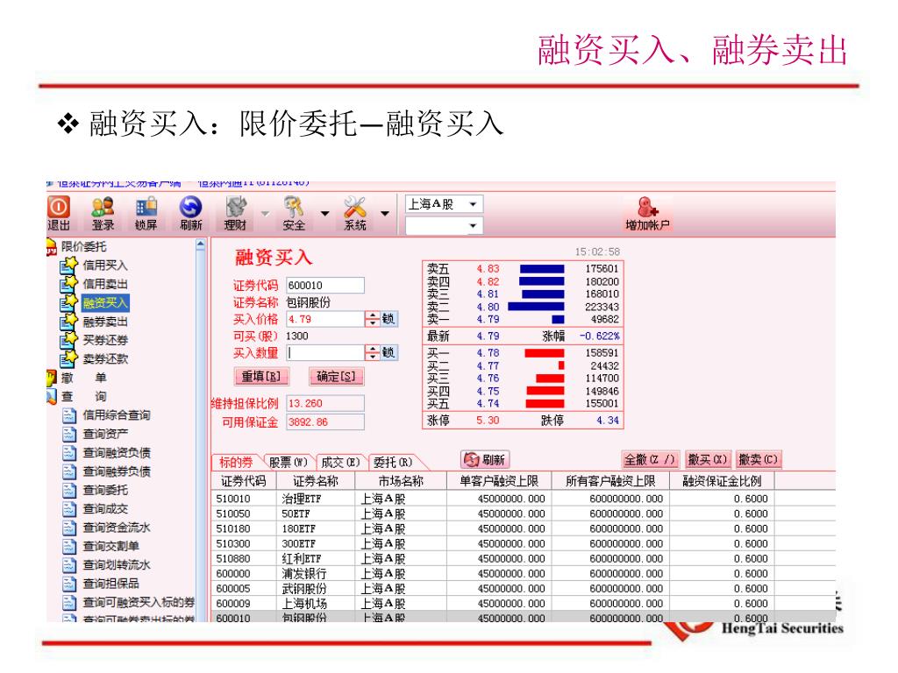Select the 600009 上海机场 table row

(524, 603)
